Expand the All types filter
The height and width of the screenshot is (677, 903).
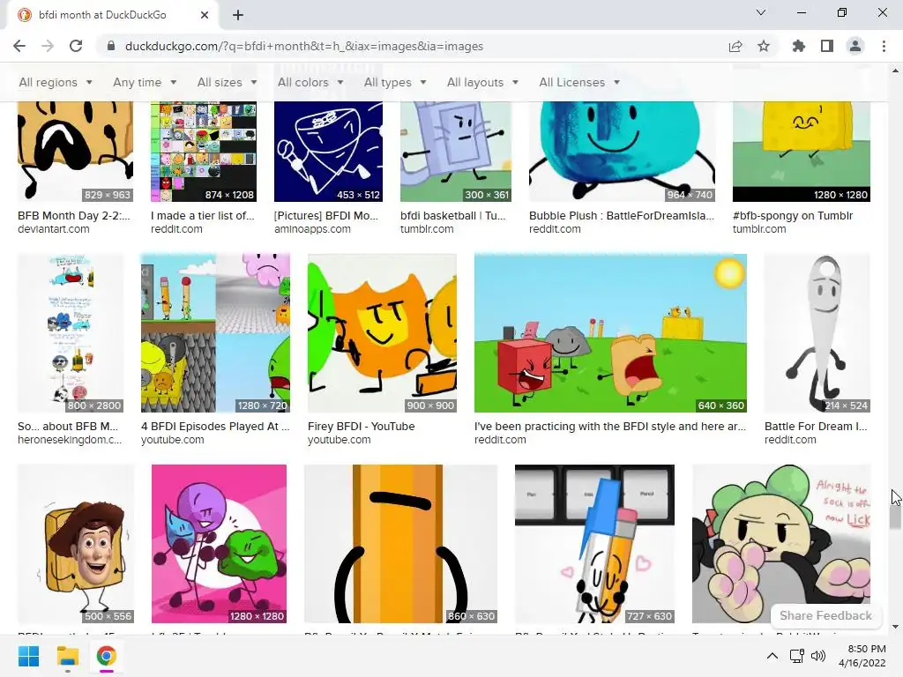coord(395,82)
